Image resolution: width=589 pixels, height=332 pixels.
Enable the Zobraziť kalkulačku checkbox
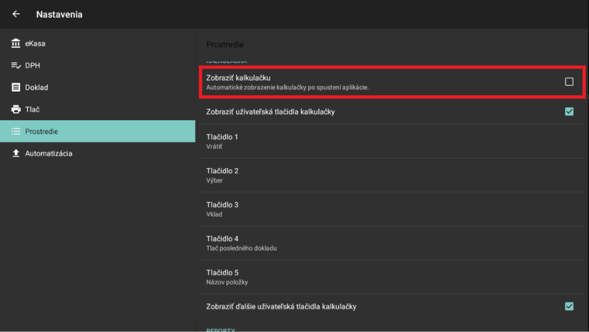click(x=569, y=82)
